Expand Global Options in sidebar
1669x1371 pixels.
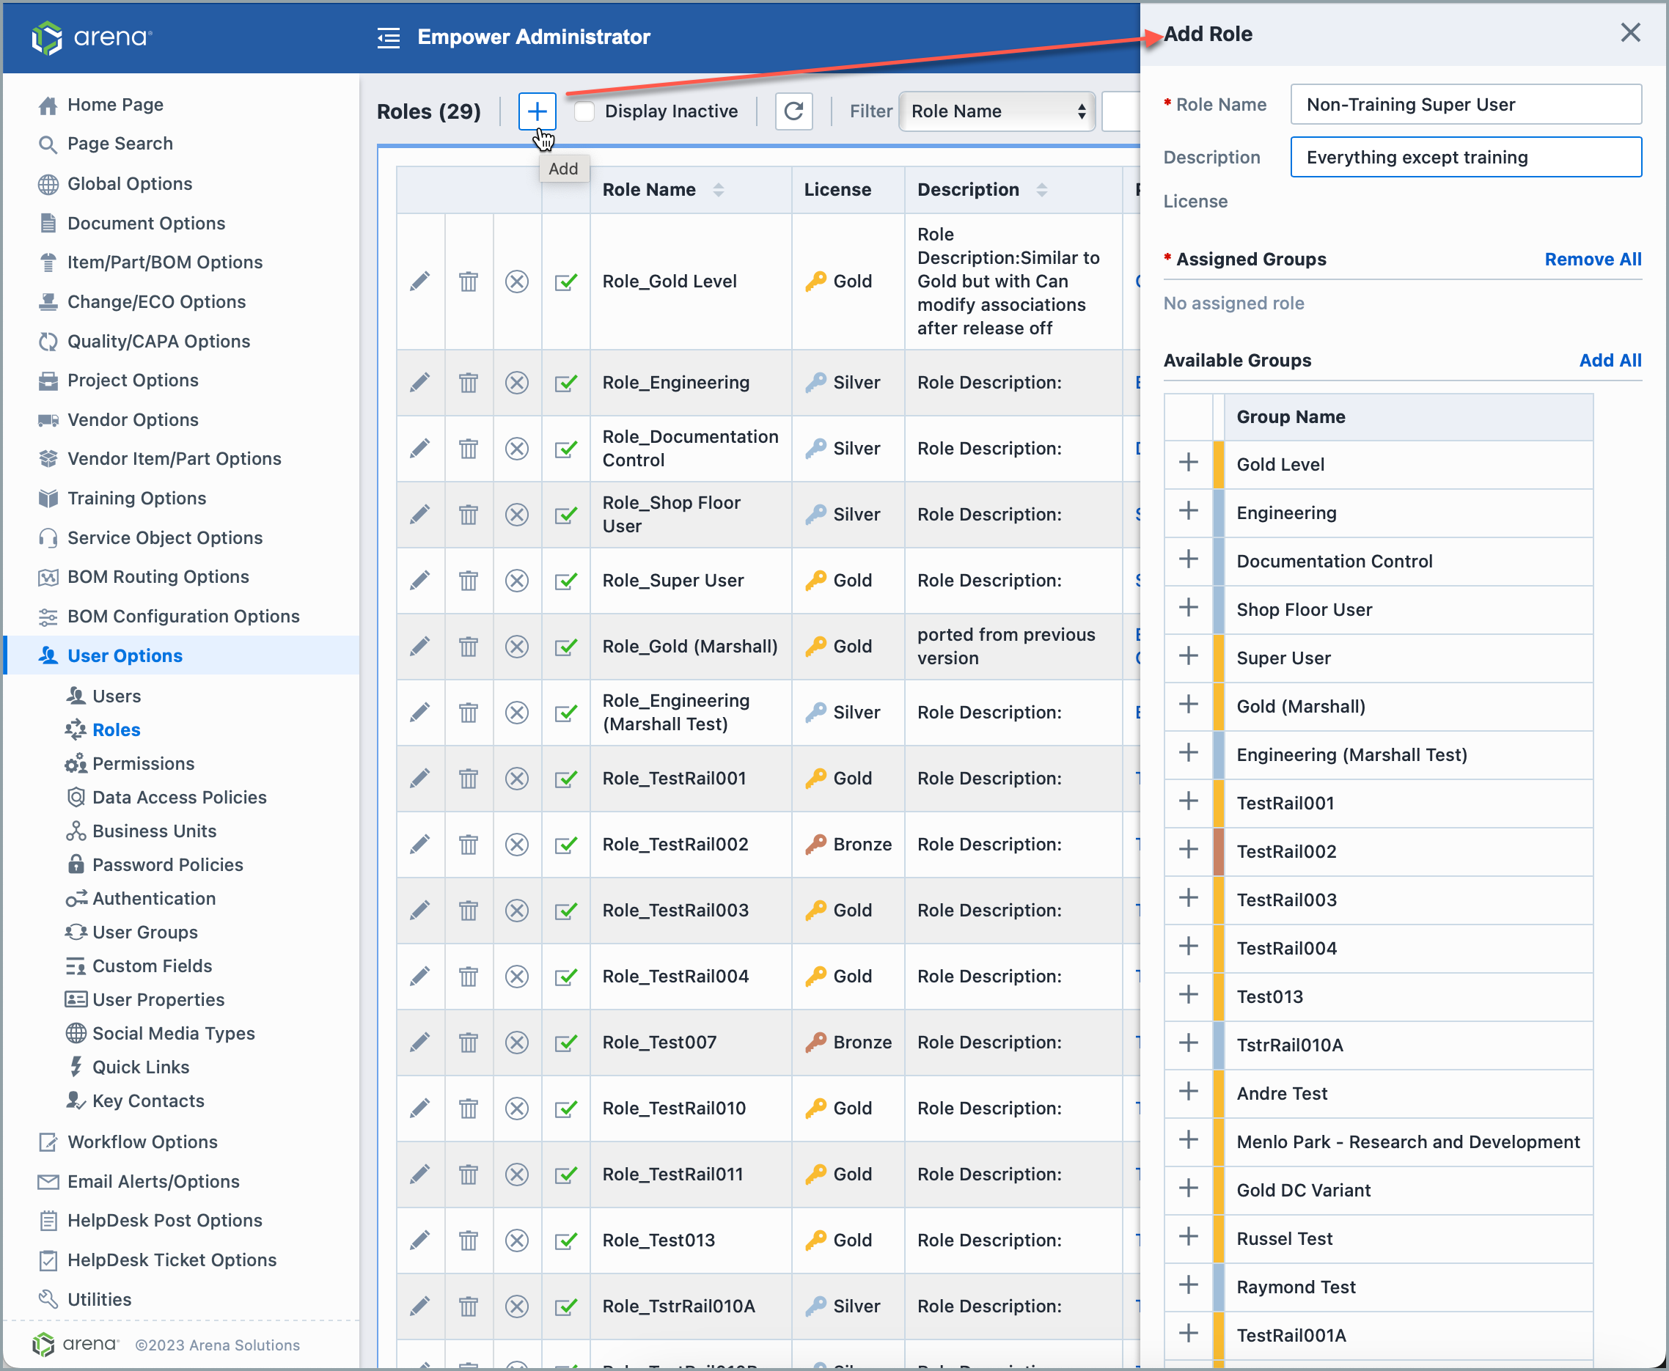[x=130, y=183]
